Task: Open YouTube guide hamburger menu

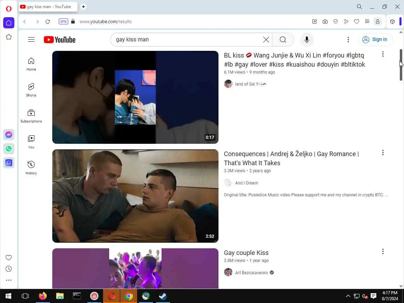Action: tap(31, 39)
